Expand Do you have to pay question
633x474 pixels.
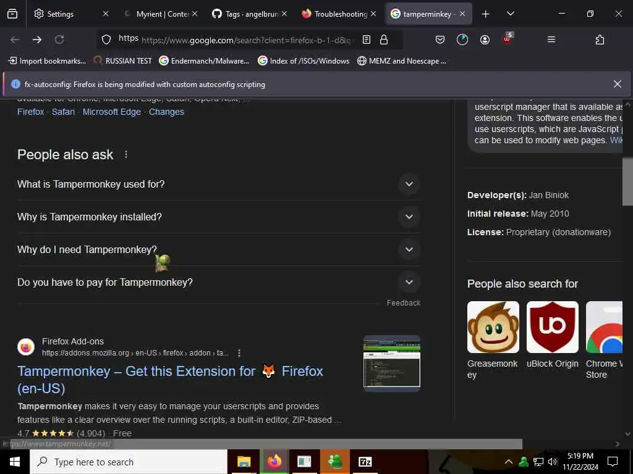click(x=219, y=282)
